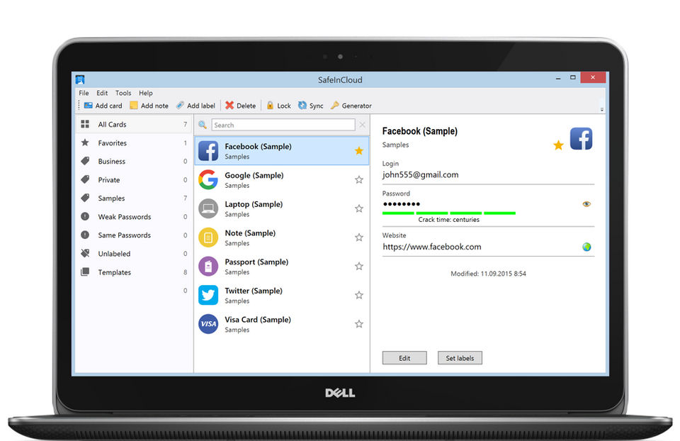
Task: Click the Laptop (Sample) gray icon
Action: (208, 208)
